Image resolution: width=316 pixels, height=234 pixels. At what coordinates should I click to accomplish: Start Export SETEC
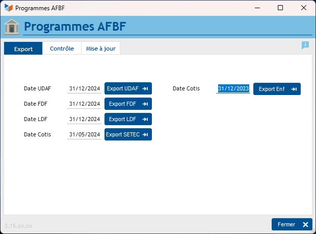tap(128, 134)
